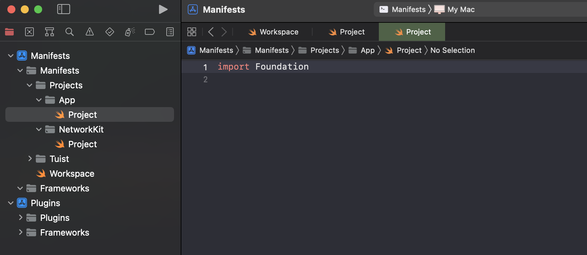Open the Workspace swift file
Screen dimensions: 587x255
[90, 173]
